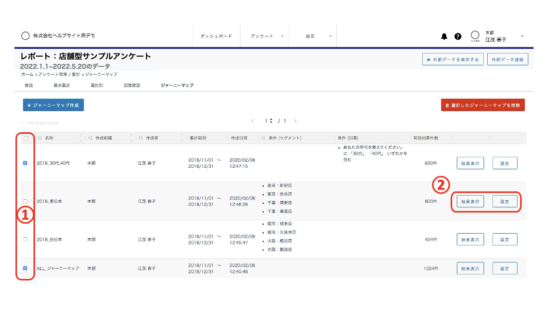Check the 2018_西日本 row checkbox
The image size is (550, 317).
point(25,239)
